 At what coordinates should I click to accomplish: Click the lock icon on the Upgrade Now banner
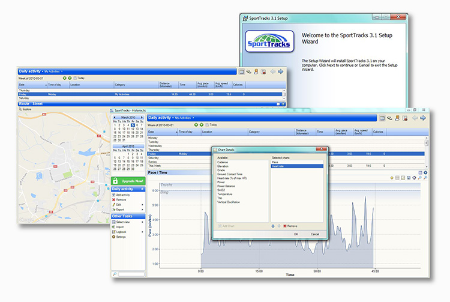click(x=115, y=181)
